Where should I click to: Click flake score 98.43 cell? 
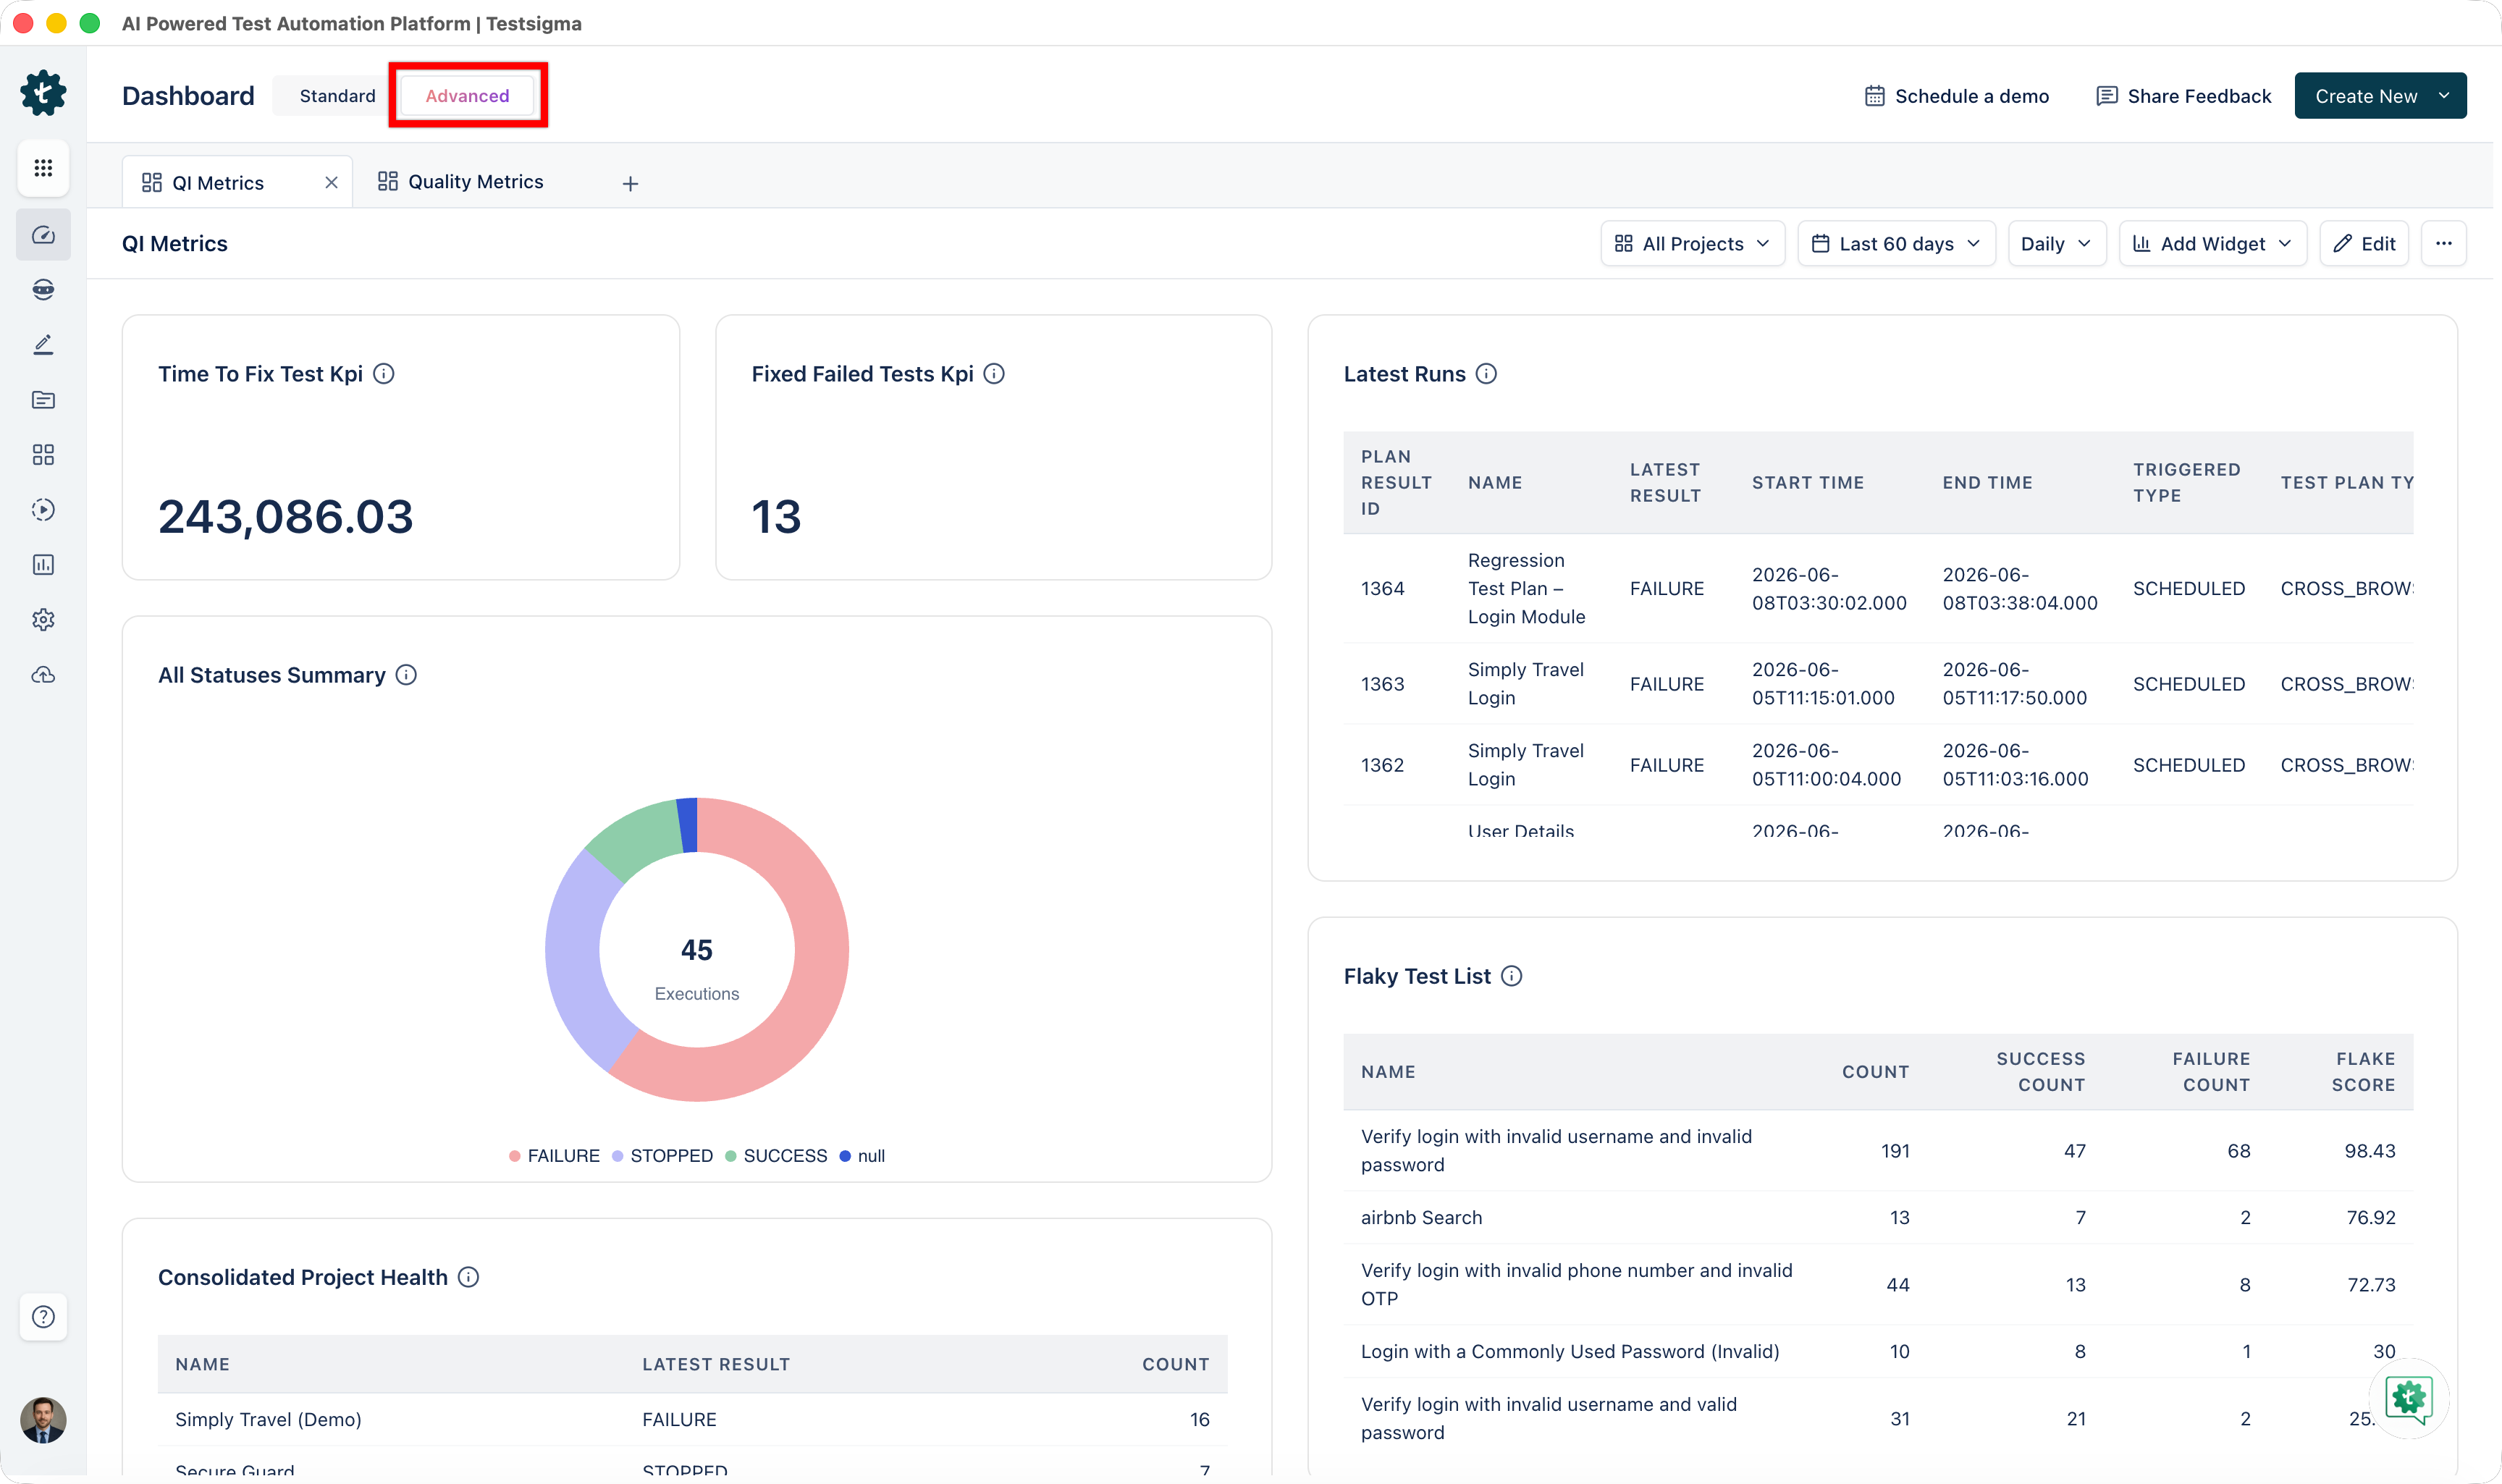click(2369, 1152)
